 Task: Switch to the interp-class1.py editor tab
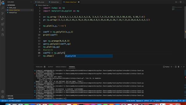click(x=71, y=2)
